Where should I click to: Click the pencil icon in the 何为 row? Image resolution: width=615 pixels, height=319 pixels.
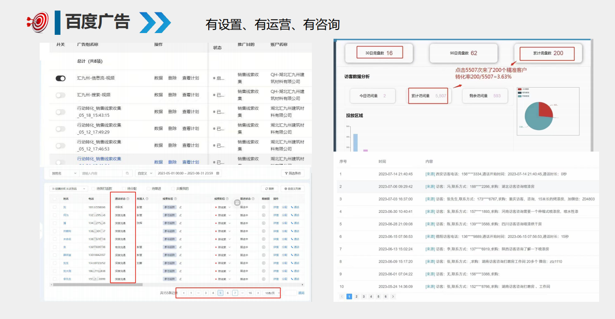click(180, 215)
